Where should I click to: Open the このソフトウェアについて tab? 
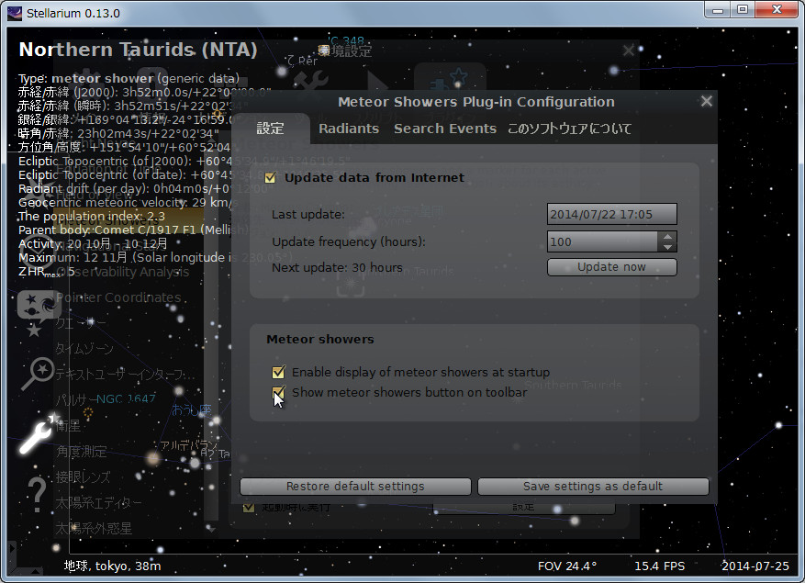(569, 129)
